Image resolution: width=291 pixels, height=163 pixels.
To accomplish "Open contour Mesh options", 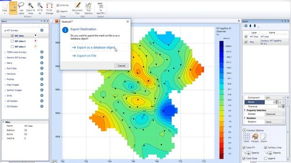I will tap(246, 138).
